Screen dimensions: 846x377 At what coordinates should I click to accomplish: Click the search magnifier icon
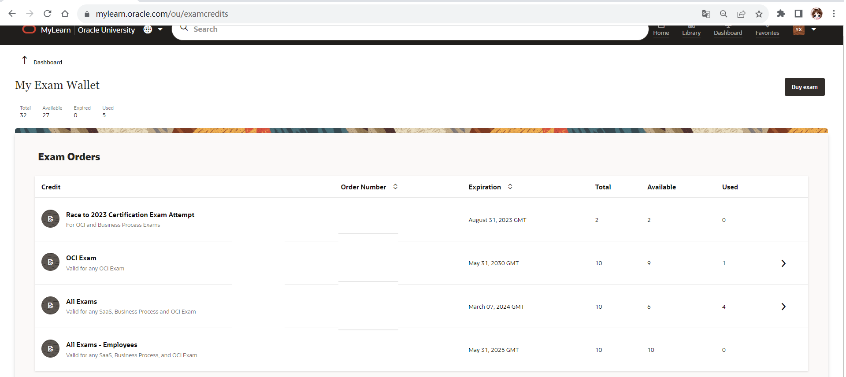click(184, 28)
